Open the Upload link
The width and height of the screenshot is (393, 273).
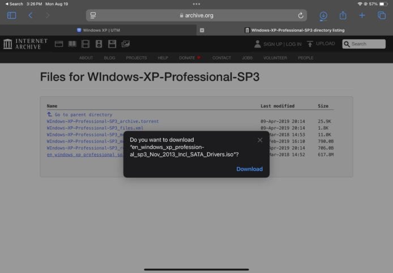pyautogui.click(x=321, y=44)
